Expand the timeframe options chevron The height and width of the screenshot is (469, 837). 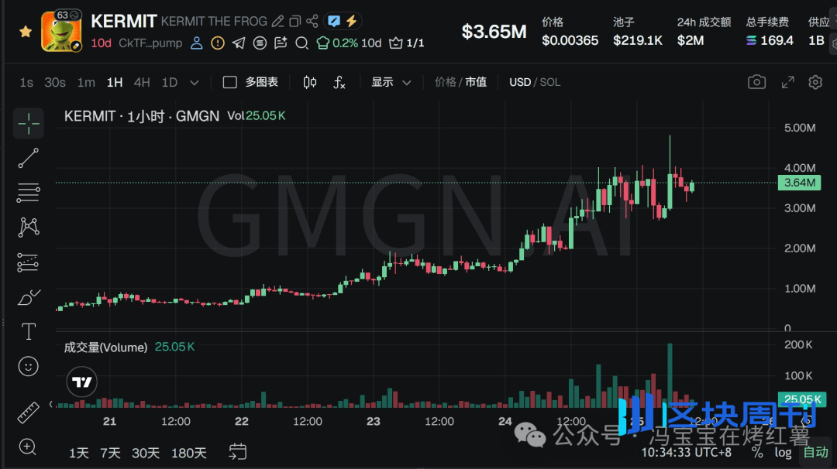click(195, 81)
